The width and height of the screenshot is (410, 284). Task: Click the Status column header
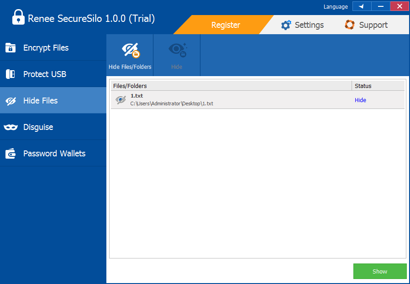(x=378, y=86)
